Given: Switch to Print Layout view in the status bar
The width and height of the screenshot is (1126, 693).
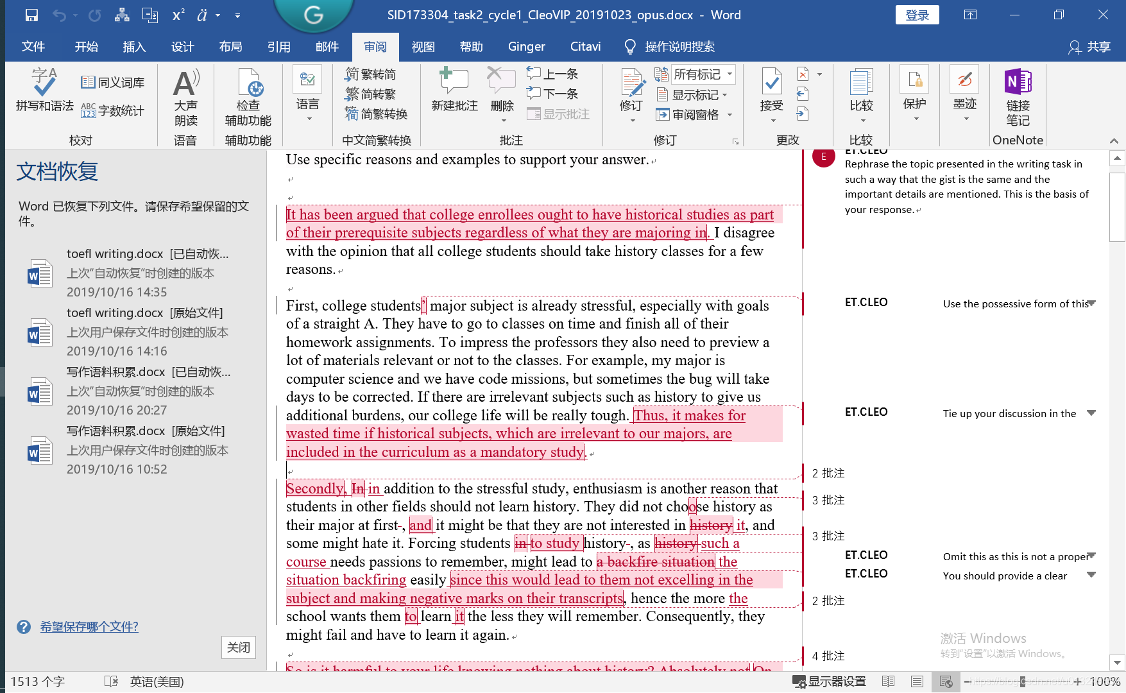Looking at the screenshot, I should 917,681.
